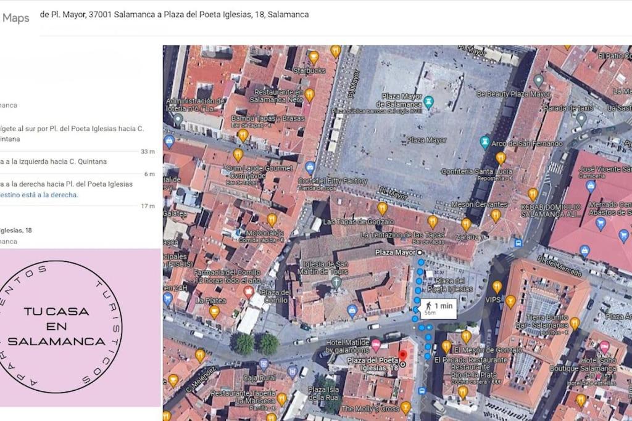Select the Hotel Matilde lodging pin

376,345
